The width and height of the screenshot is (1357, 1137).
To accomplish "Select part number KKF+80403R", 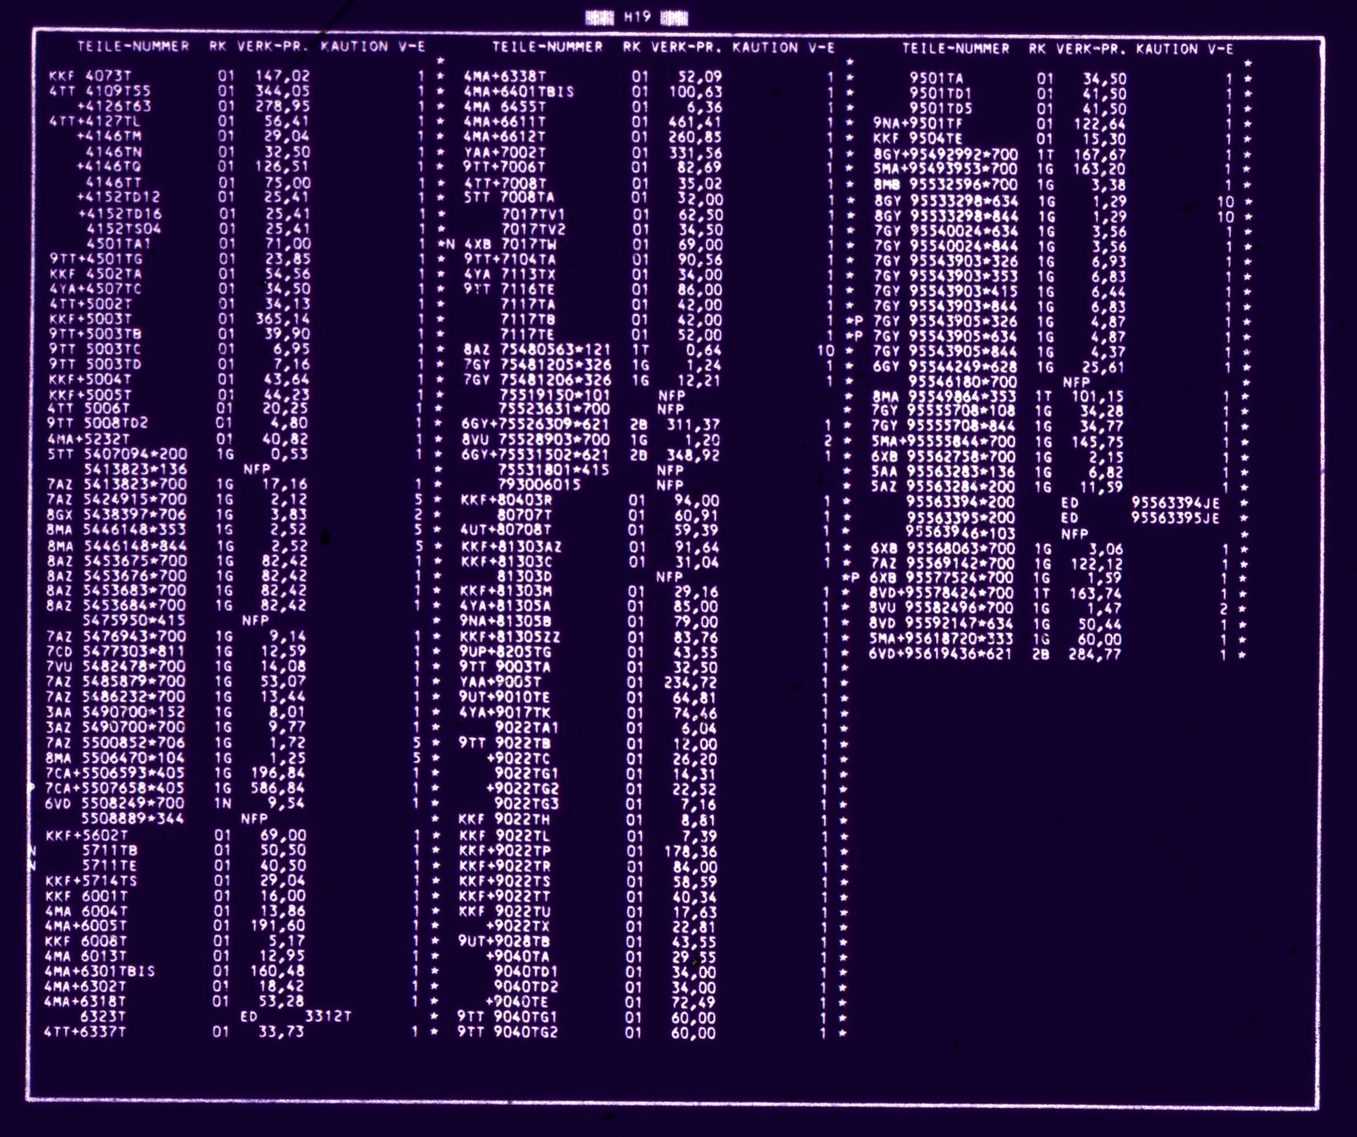I will coord(507,500).
